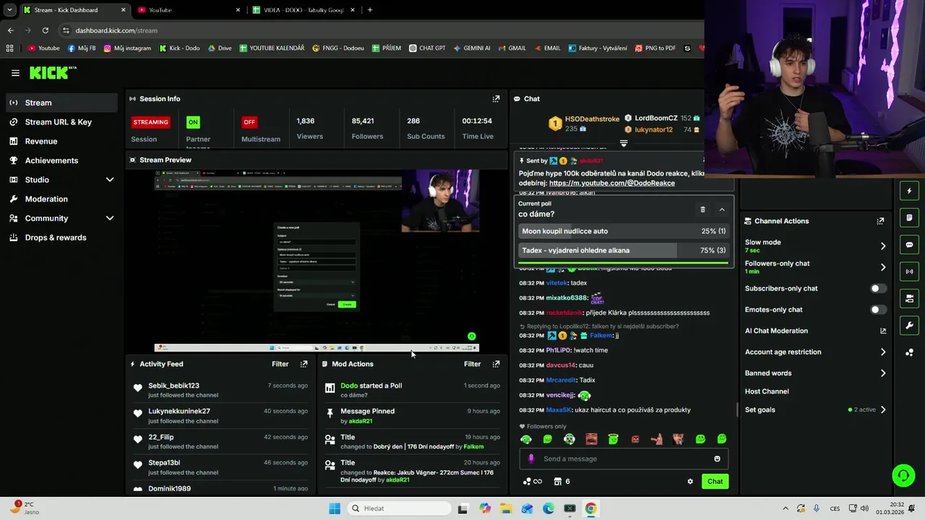
Task: Open a new browser tab
Action: [370, 10]
